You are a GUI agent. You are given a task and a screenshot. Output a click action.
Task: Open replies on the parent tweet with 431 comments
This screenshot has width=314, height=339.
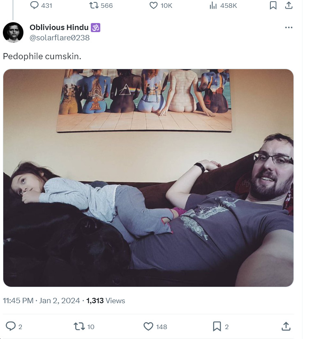click(41, 5)
